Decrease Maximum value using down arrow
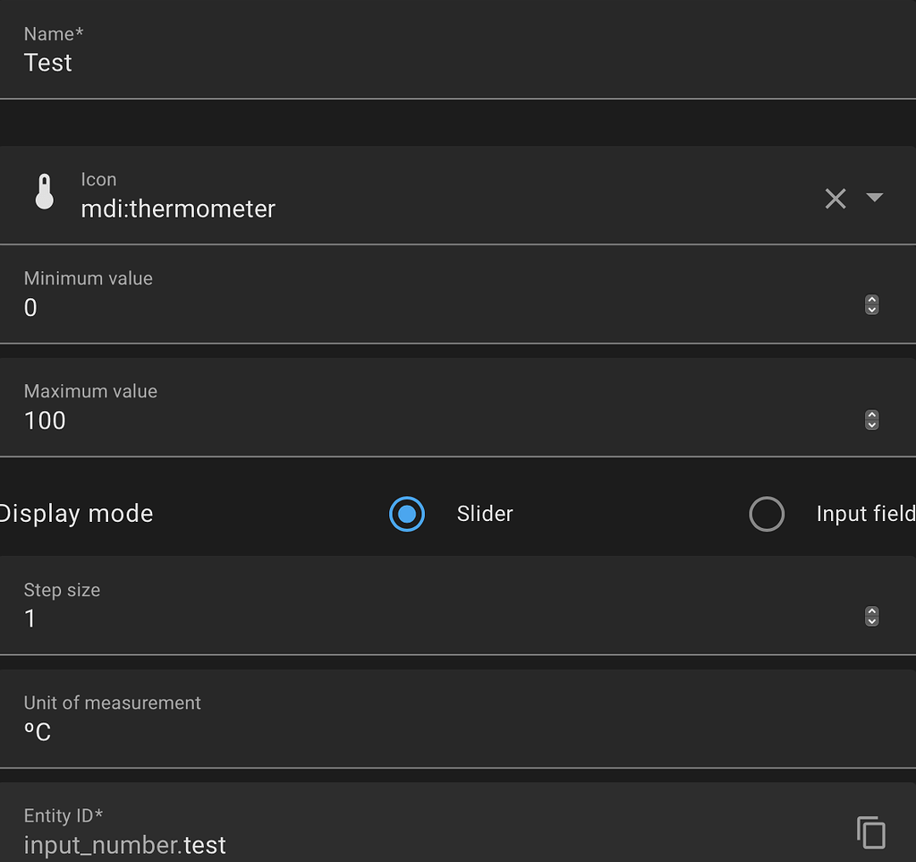916x862 pixels. point(872,424)
